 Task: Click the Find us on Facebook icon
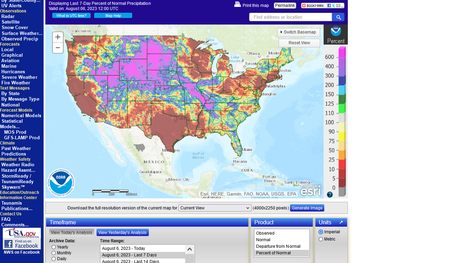[x=22, y=244]
